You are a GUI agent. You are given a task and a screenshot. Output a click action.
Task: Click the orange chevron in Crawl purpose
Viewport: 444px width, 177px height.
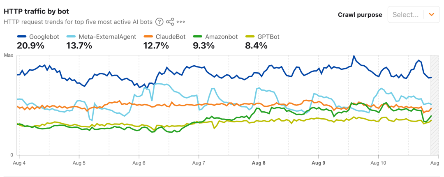432,15
